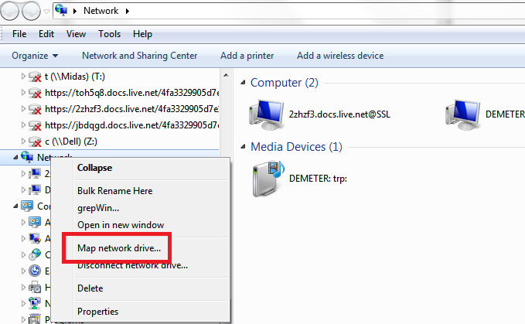Click Add a printer button
Image resolution: width=525 pixels, height=324 pixels.
click(247, 56)
